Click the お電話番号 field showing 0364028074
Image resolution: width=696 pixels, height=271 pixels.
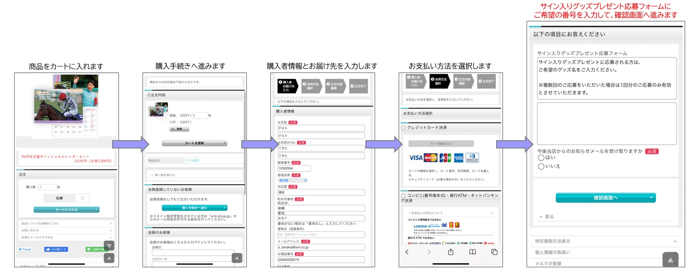click(x=321, y=260)
